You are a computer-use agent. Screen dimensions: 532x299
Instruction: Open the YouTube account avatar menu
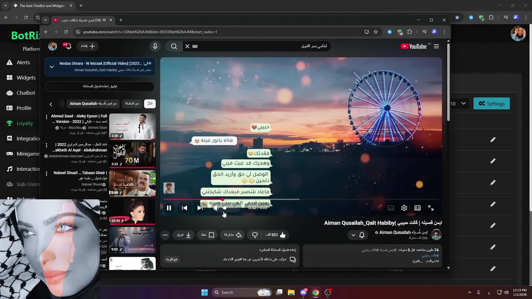[53, 46]
